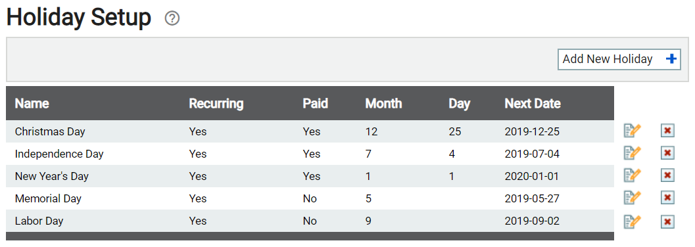
Task: Select the Labor Day next date 2019-09-02
Action: 532,221
